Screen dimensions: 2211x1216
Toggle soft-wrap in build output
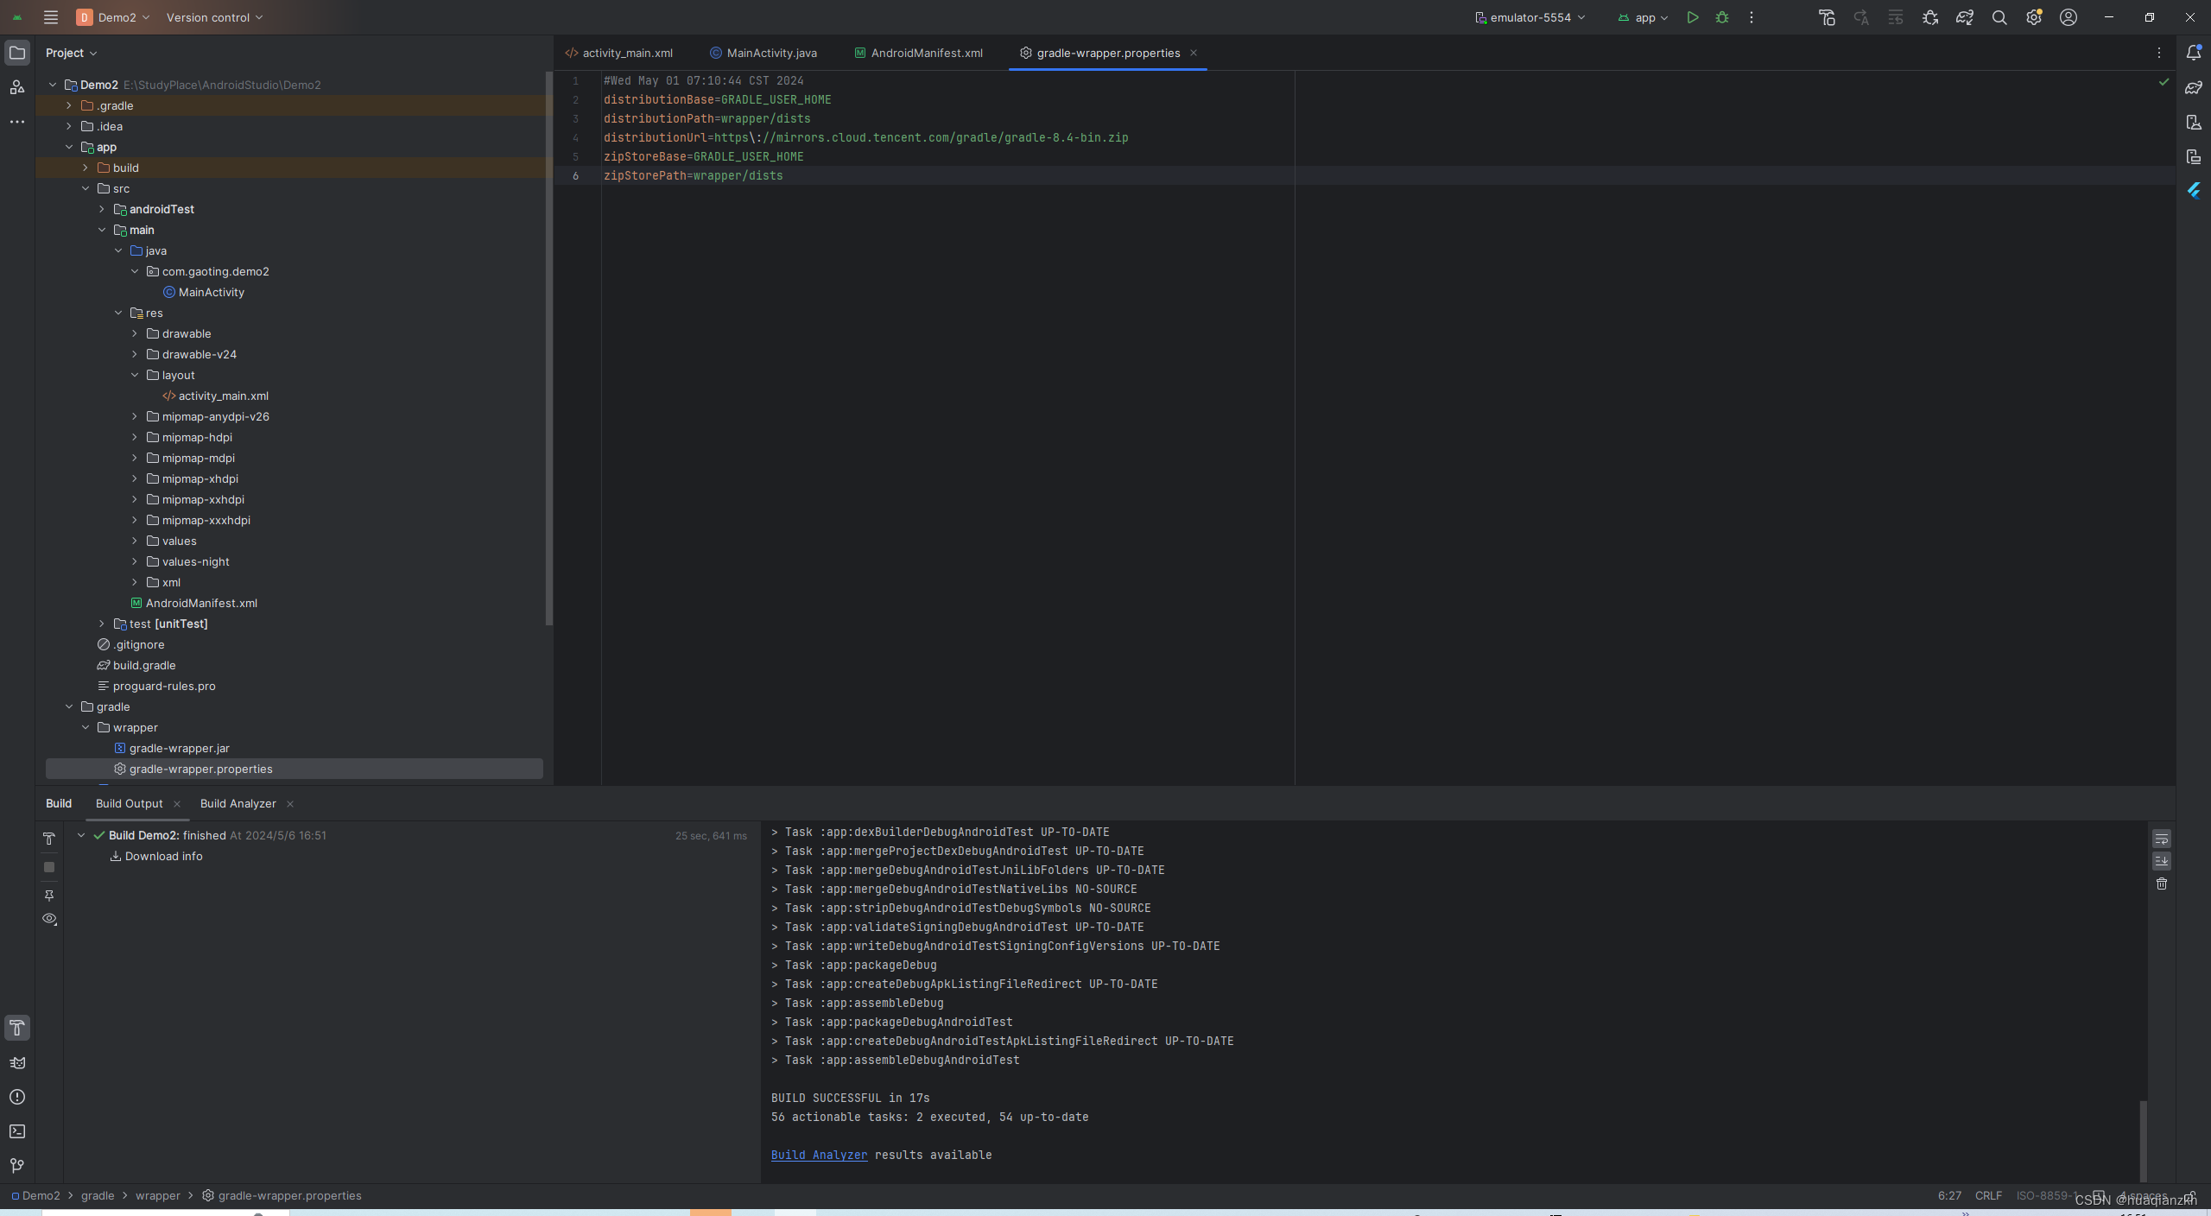[x=2161, y=839]
